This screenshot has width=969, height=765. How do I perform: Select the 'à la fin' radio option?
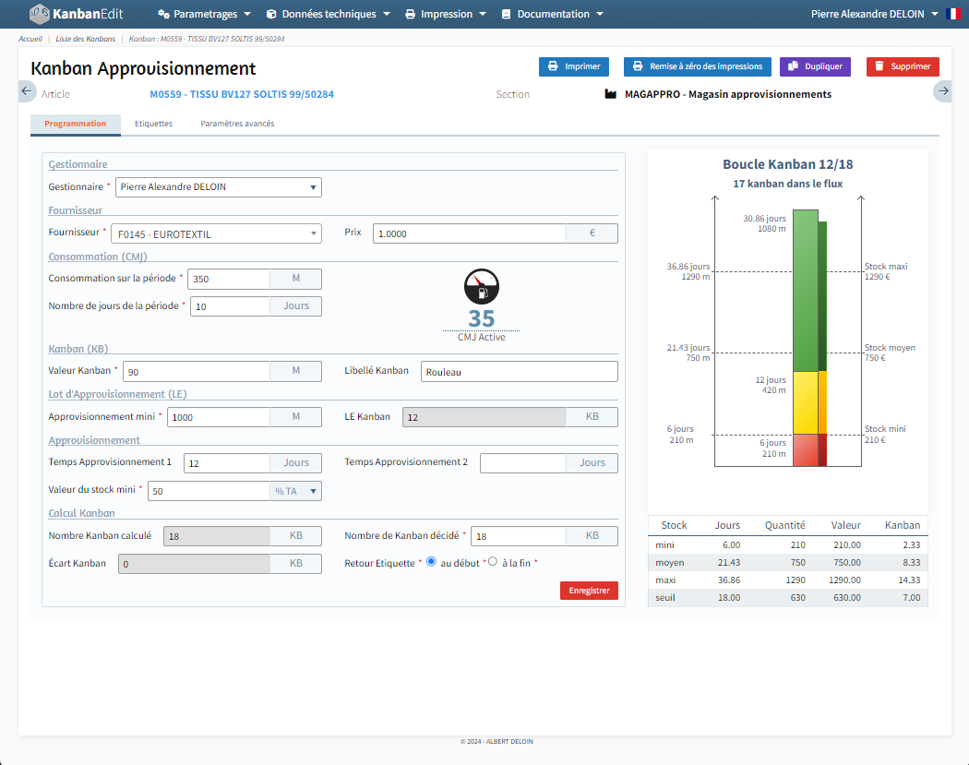coord(493,562)
